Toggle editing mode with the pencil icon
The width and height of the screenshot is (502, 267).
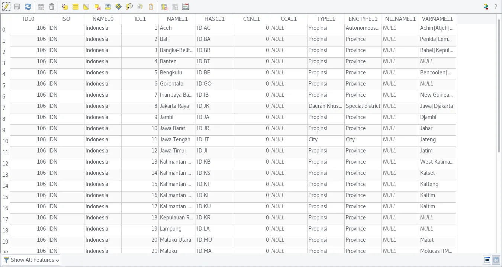[x=6, y=6]
